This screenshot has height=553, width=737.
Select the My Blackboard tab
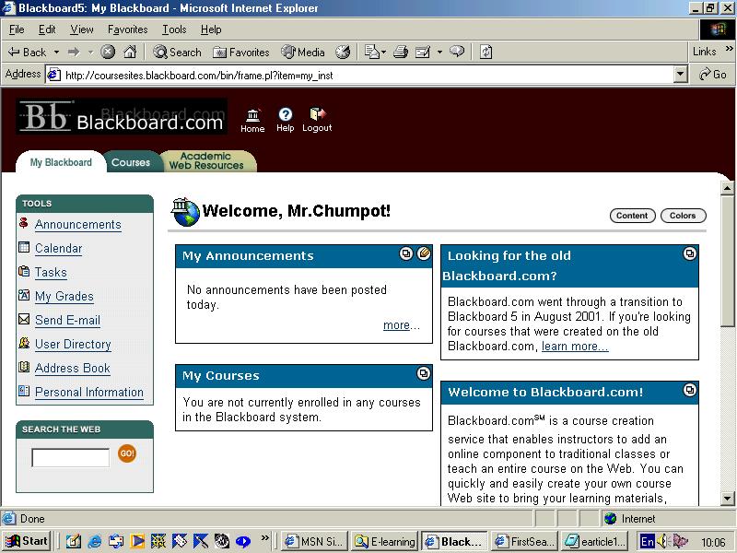61,162
